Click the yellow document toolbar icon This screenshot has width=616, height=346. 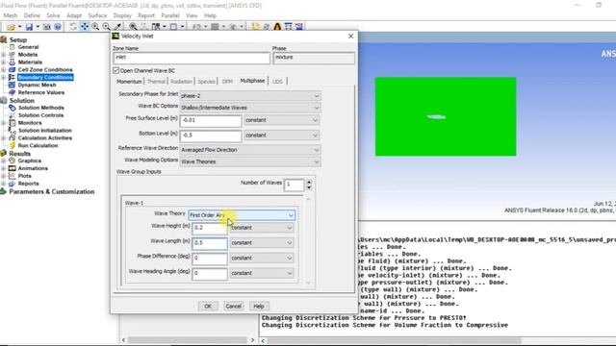click(255, 27)
